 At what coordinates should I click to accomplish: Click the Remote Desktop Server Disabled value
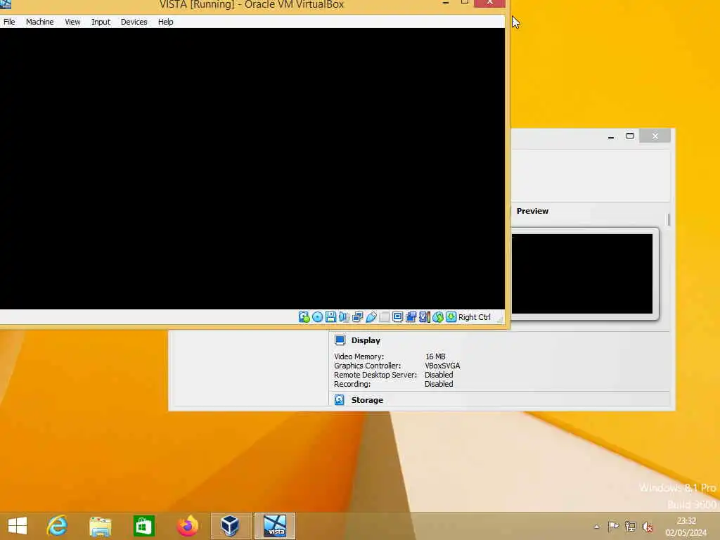point(439,375)
